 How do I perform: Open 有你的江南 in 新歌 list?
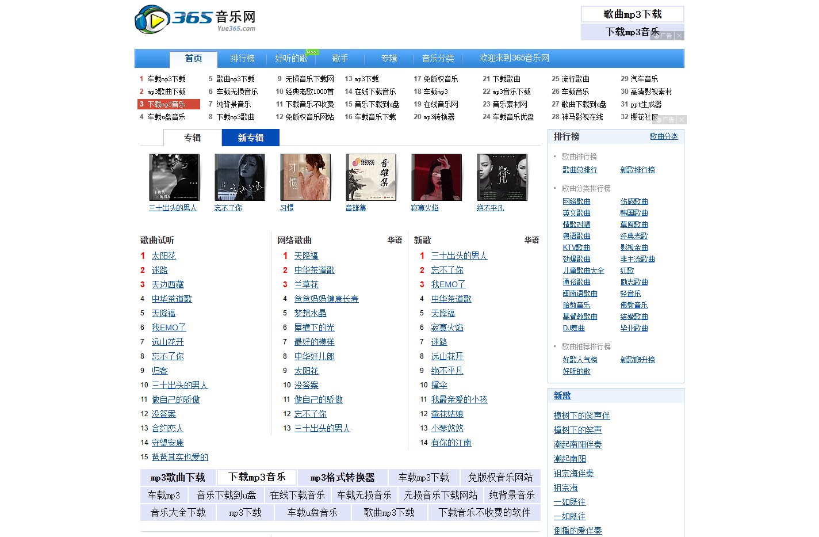451,443
